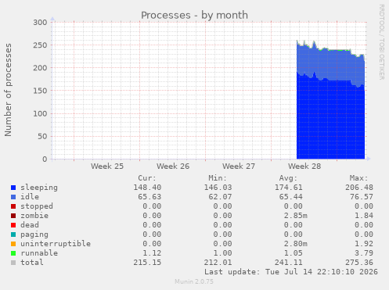This screenshot has height=290, width=389.
Task: Click the 200 y-axis tick label
Action: click(x=40, y=68)
